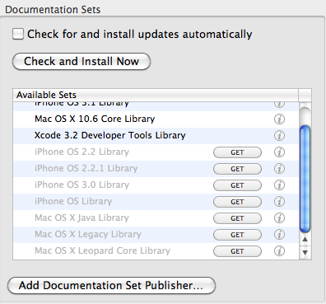The image size is (326, 304).
Task: Get the iPhone OS 2.2.1 Library
Action: pyautogui.click(x=237, y=169)
